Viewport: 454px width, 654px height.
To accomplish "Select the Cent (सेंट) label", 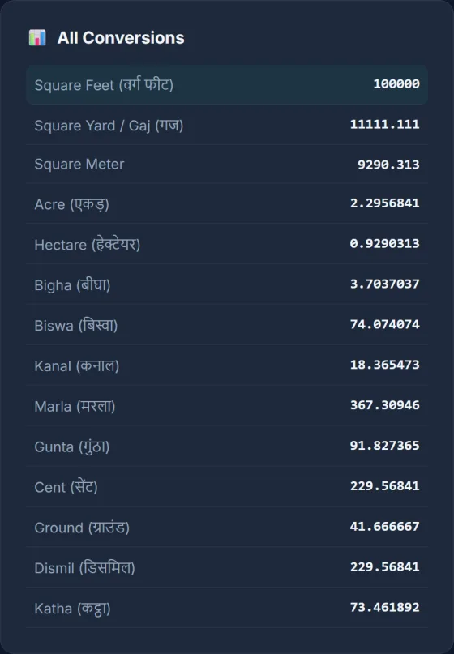I will [x=66, y=487].
